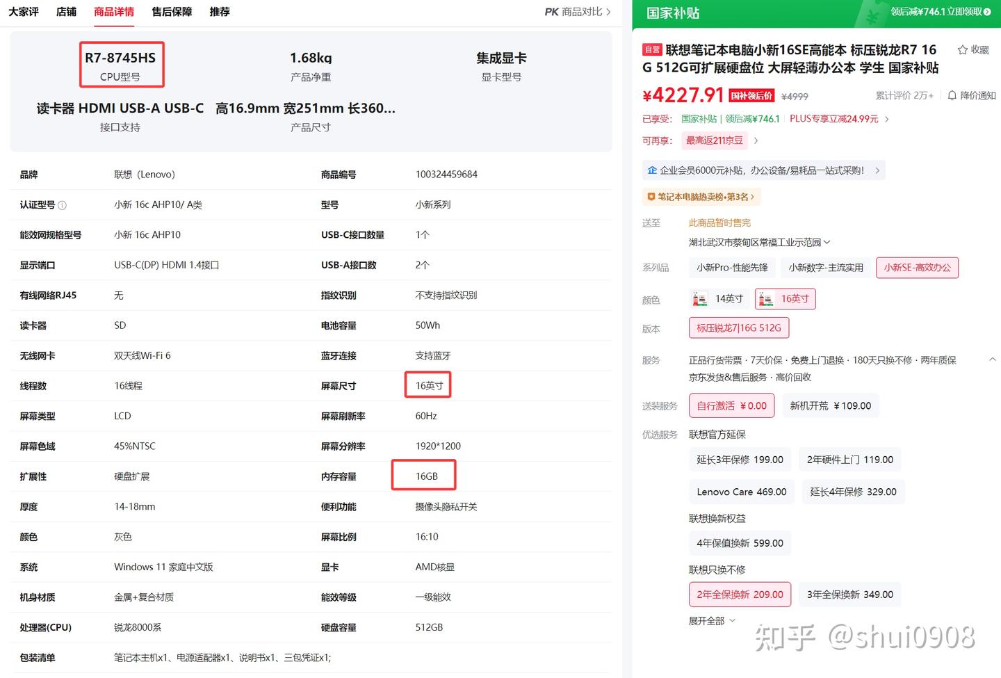
Task: Click the 16英寸 laptop thumbnail
Action: [x=765, y=299]
